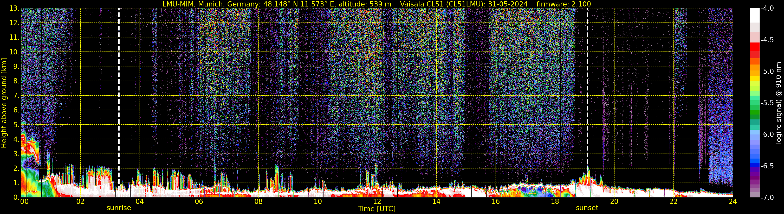The height and width of the screenshot is (214, 784).
Task: Click the 'sunrise' label below the axis
Action: click(x=119, y=208)
